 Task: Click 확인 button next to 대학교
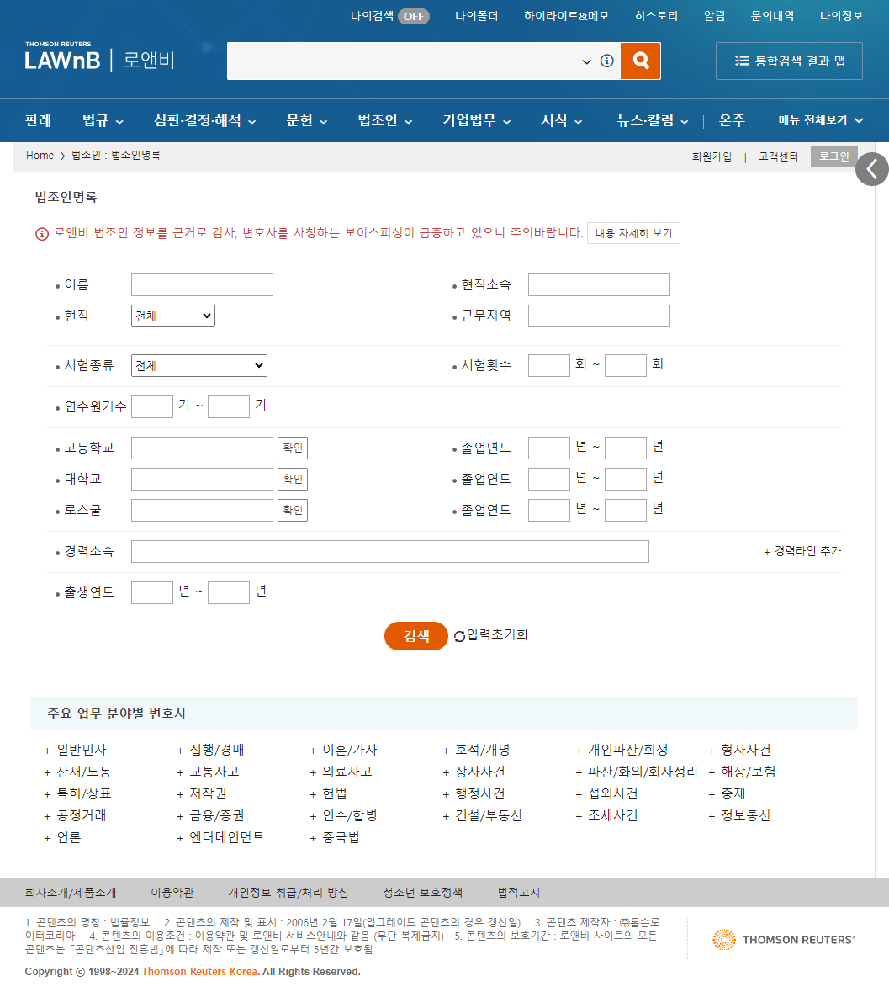tap(293, 479)
